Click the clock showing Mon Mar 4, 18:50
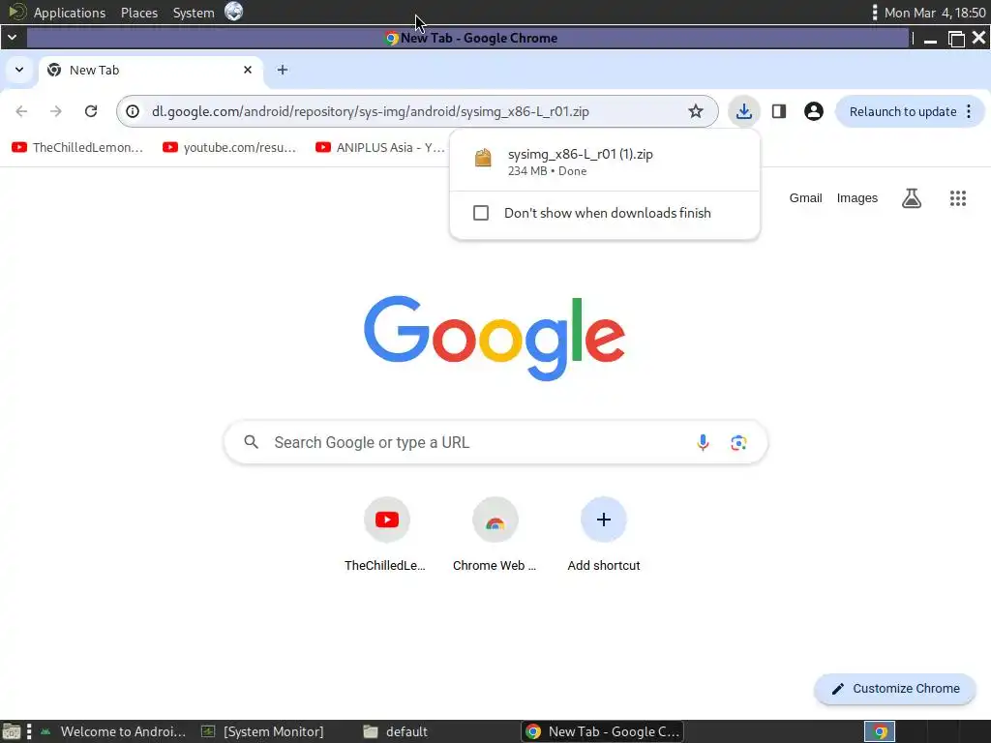The height and width of the screenshot is (743, 991). (x=935, y=13)
